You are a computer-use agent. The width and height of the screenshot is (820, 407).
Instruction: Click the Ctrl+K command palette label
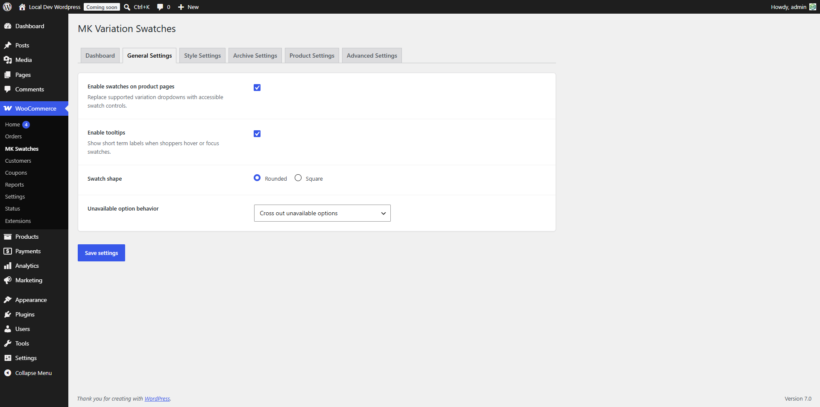coord(141,7)
